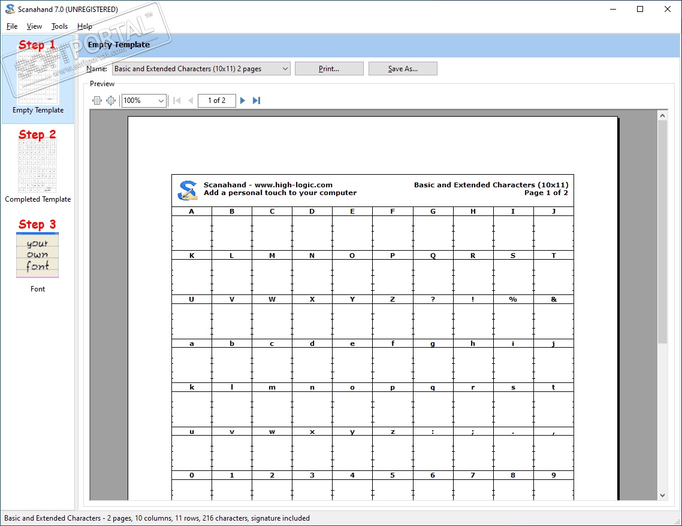This screenshot has width=682, height=526.
Task: Click the fit page width icon
Action: point(97,101)
